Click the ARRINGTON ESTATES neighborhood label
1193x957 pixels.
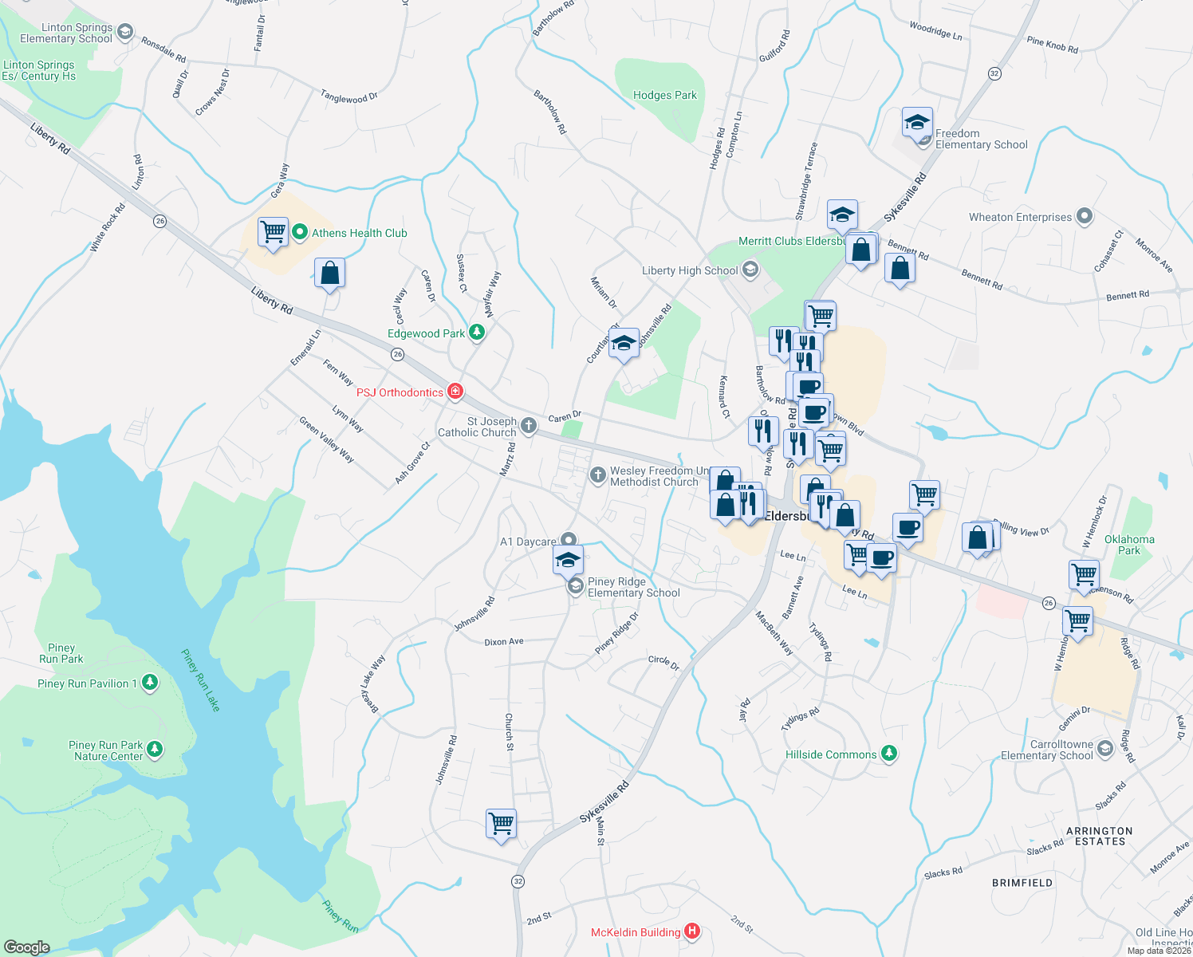[x=1100, y=836]
